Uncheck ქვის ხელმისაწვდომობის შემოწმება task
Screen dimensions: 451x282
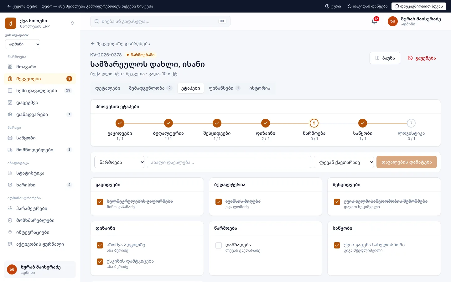[x=337, y=202]
